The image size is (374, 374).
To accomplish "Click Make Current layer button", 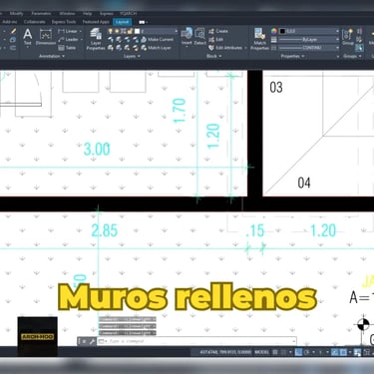I will [x=157, y=40].
